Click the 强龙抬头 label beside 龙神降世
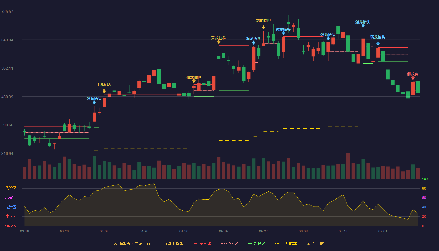 click(283, 29)
